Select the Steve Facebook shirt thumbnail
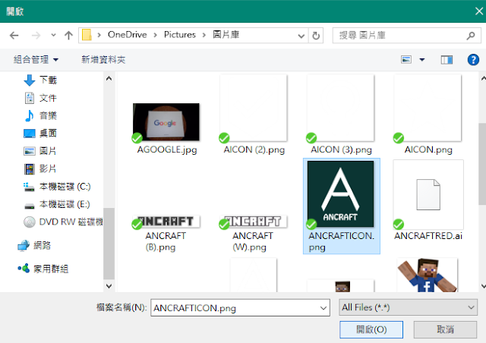Viewport: 486px width, 343px height. point(428,275)
